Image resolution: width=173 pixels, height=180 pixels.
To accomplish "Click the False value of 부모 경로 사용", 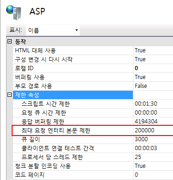I will [141, 86].
